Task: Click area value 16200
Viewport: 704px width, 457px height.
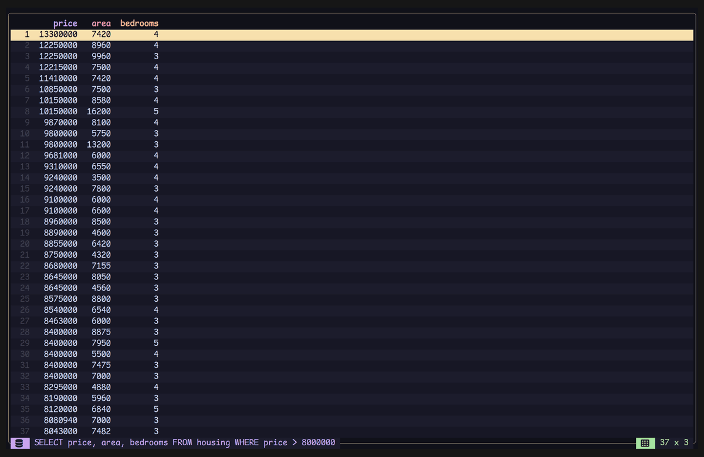Action: pyautogui.click(x=99, y=111)
